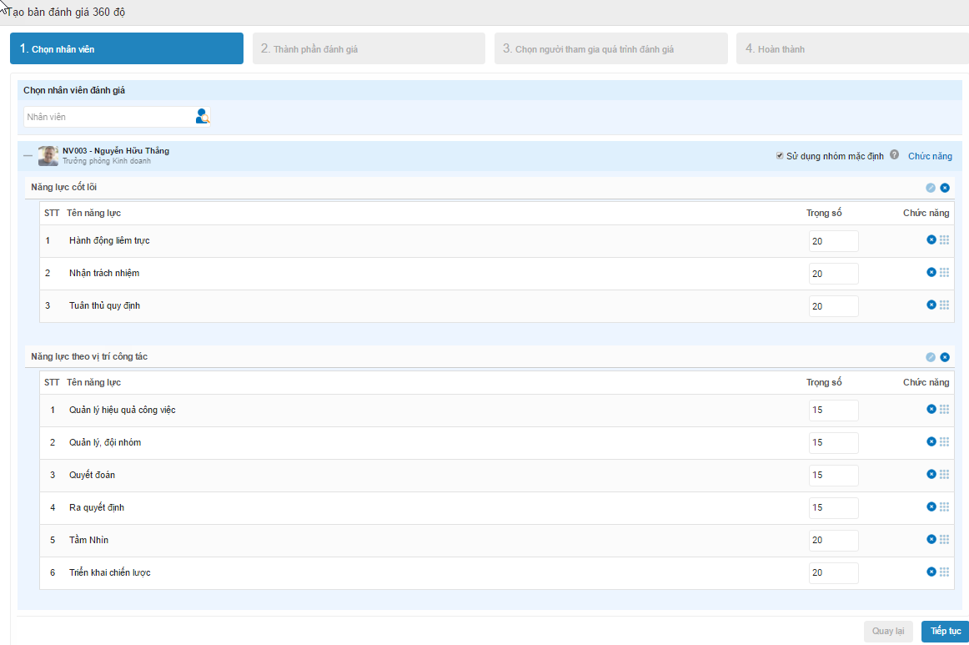Remove the 'Quyết đoán' competency row
This screenshot has height=645, width=969.
(x=931, y=475)
